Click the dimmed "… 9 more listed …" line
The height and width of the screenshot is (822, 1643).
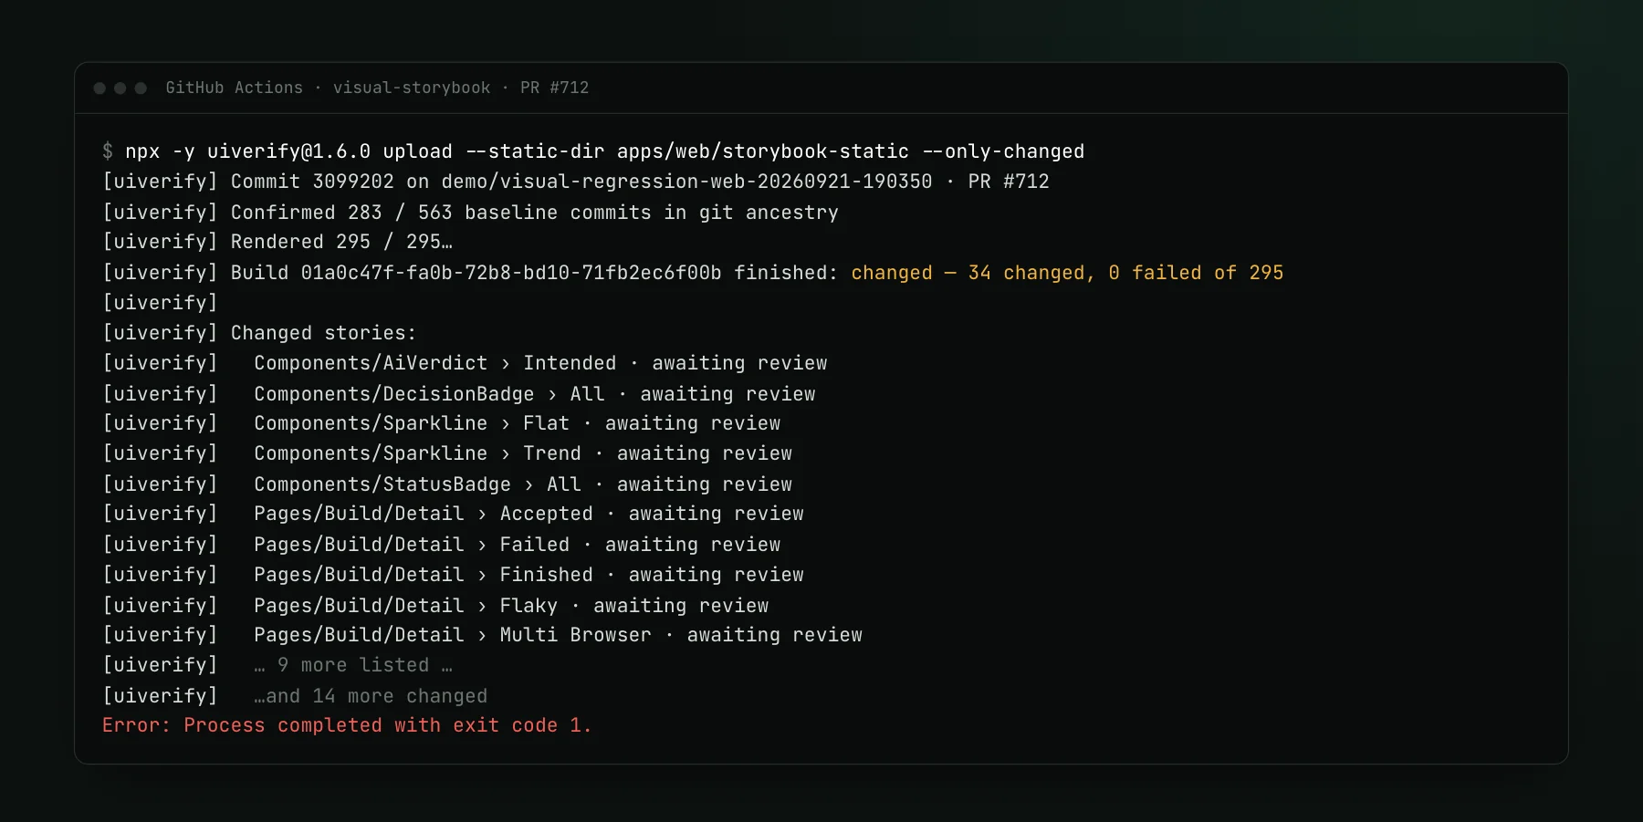point(353,665)
